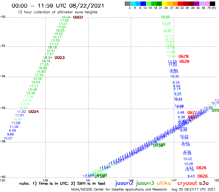Click wave height value 10.07
Screen dimensions: 219x192
(x=8, y=138)
